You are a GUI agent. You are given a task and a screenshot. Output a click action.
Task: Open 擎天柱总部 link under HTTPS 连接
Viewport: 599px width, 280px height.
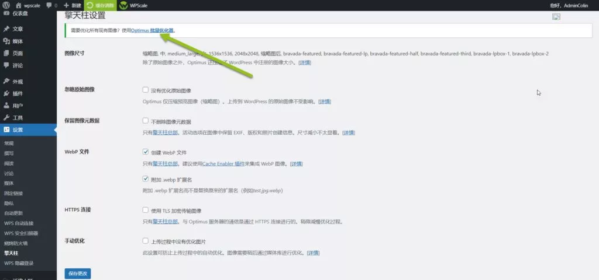pyautogui.click(x=165, y=222)
